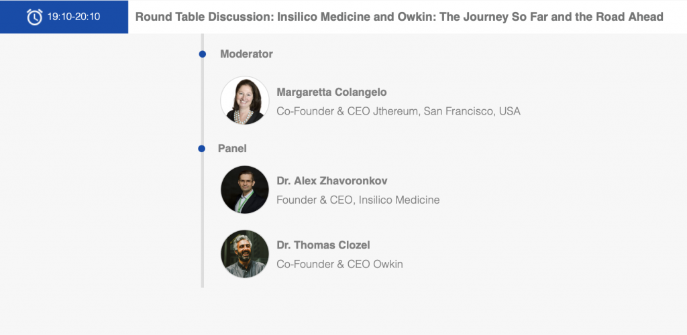Viewport: 687px width, 335px height.
Task: Open Dr. Alex Zhavoronkov's profile photo
Action: coord(245,190)
